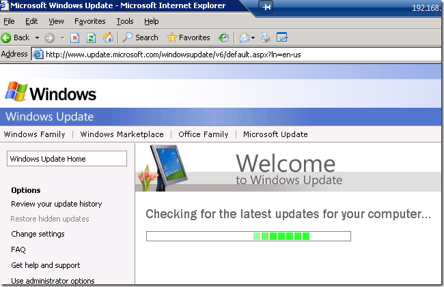Expand the Back history dropdown arrow
The image size is (444, 287).
click(x=36, y=37)
